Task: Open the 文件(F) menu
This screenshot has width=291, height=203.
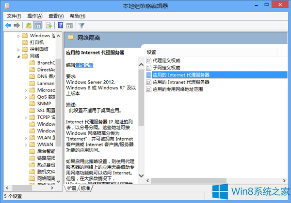Action: point(14,16)
